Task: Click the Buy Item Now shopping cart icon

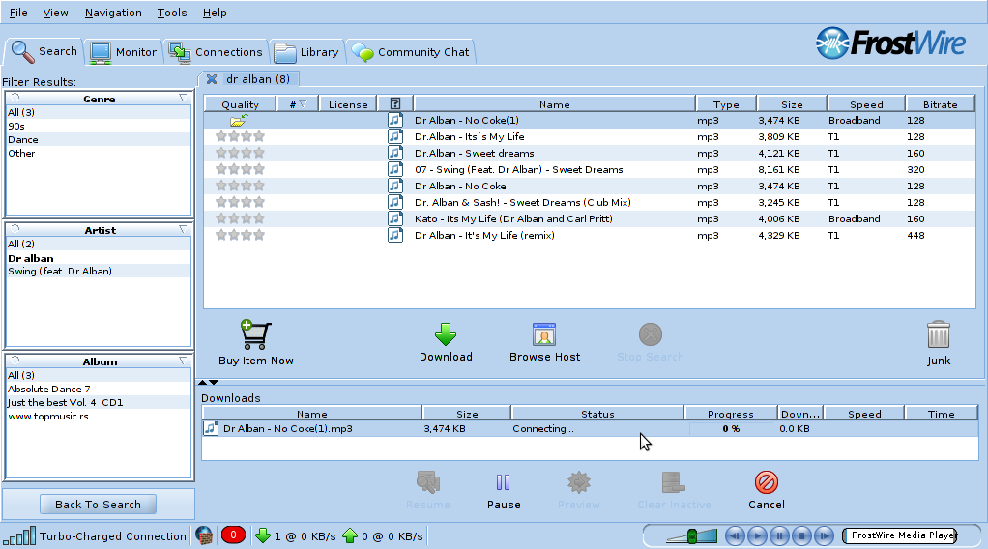Action: [256, 334]
